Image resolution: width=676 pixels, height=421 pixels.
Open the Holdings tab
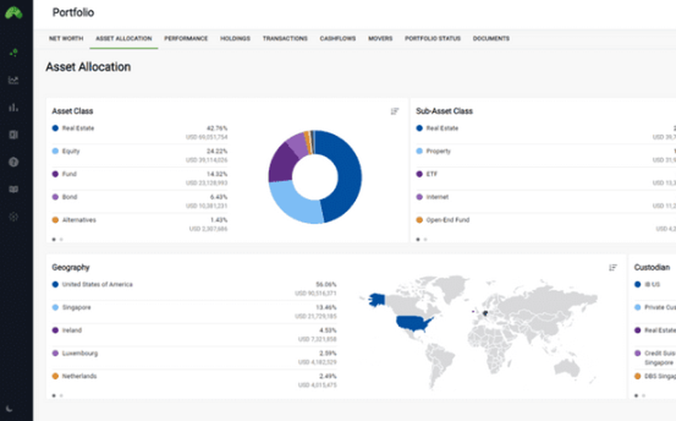coord(235,39)
